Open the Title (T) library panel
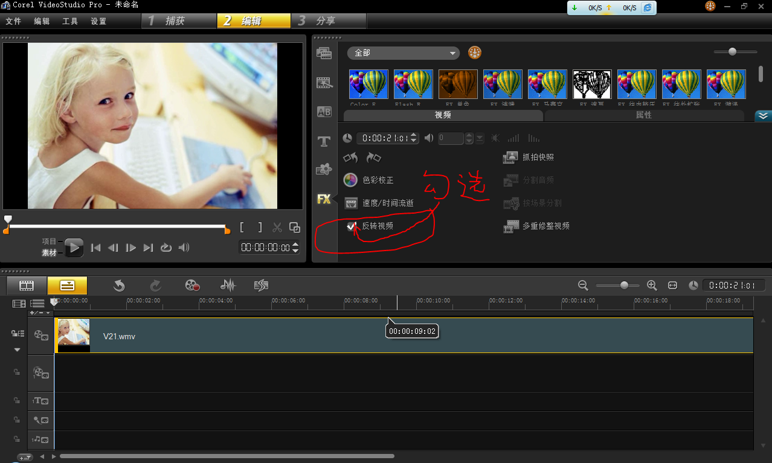 pyautogui.click(x=324, y=142)
